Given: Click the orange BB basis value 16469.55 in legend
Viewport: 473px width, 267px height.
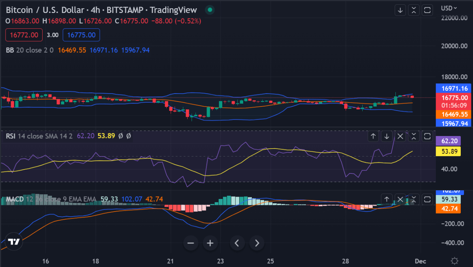Looking at the screenshot, I should click(x=72, y=50).
